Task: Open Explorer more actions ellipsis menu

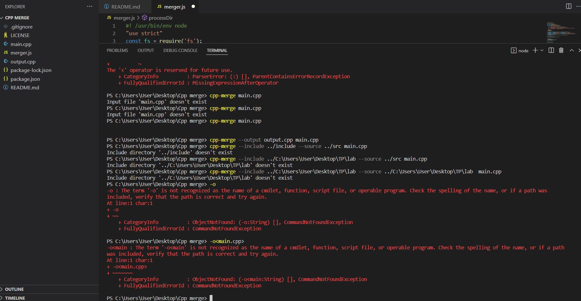Action: tap(90, 6)
